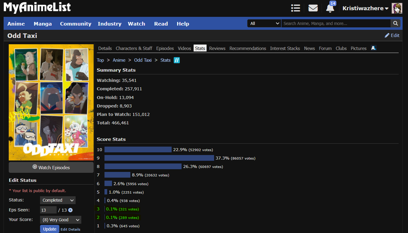The image size is (408, 233).
Task: Click the green '321 votes' text
Action: (x=129, y=209)
